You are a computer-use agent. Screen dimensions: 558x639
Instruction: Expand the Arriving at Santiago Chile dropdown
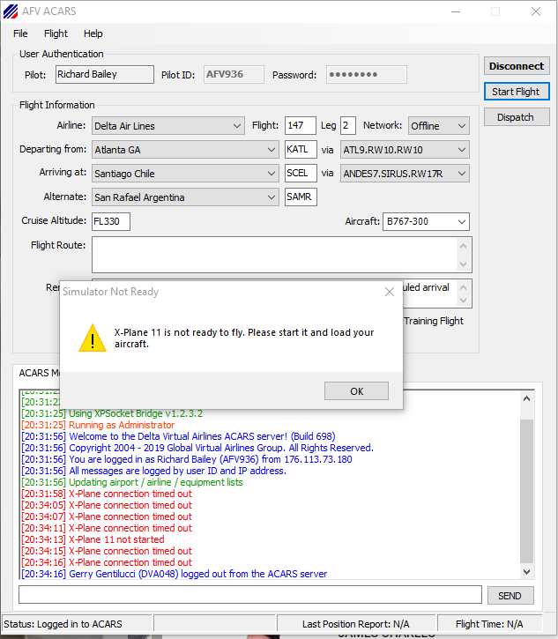pos(185,174)
